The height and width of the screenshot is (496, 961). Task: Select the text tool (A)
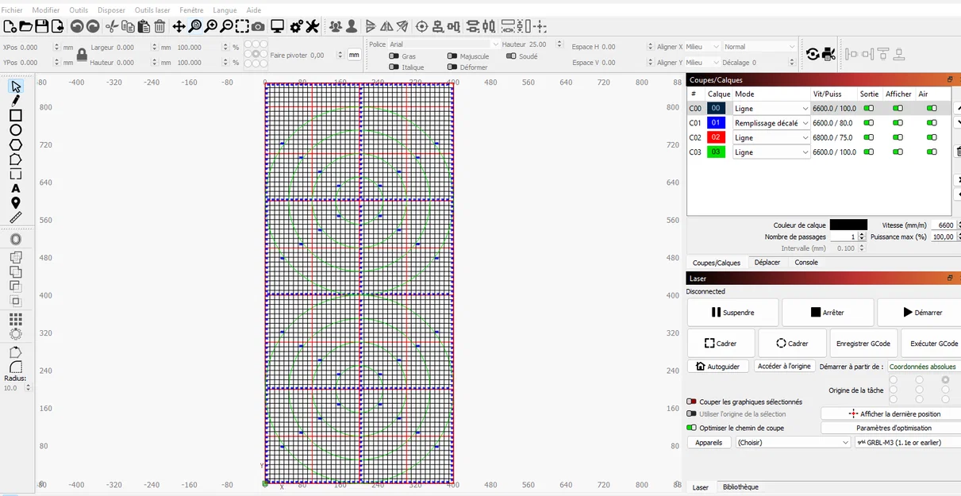point(16,189)
